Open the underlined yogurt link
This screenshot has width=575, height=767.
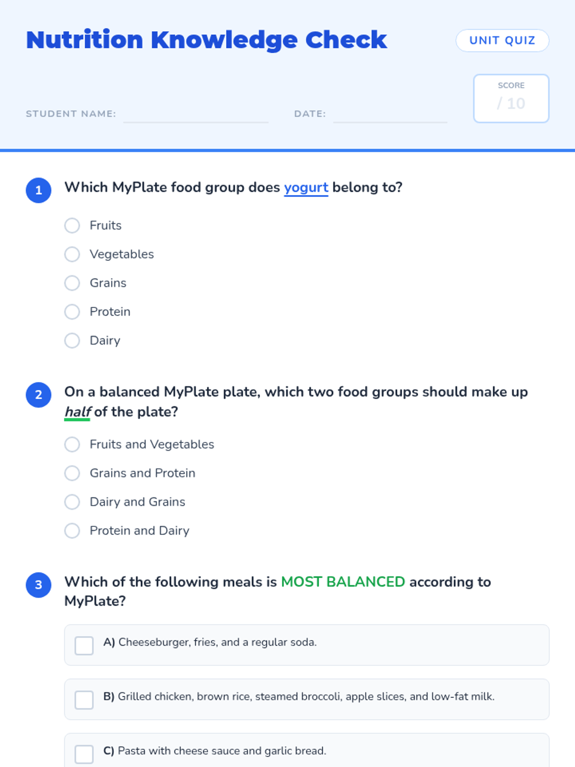pyautogui.click(x=306, y=187)
